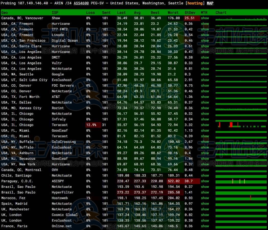
Task: Open MTR show link for Morocco, Fez
Action: tap(205, 198)
